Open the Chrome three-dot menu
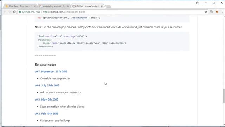Screen dimensions: 225x127 click(223, 12)
